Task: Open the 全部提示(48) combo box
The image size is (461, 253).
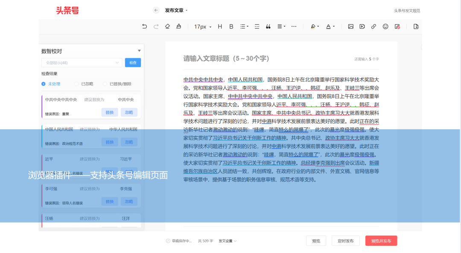Action: (x=82, y=63)
